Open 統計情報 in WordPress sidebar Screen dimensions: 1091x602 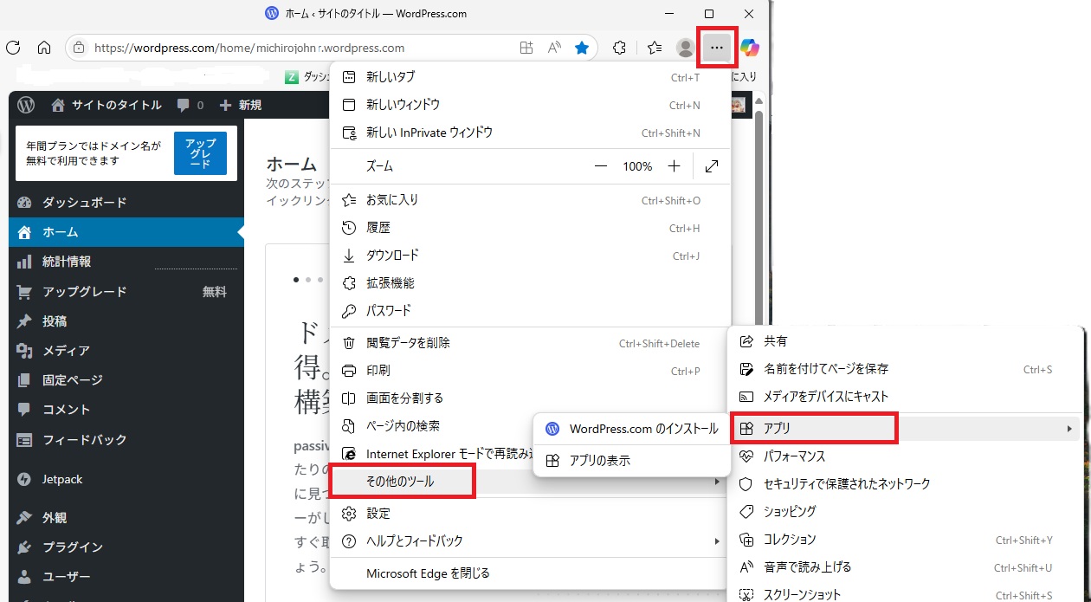tap(126, 262)
